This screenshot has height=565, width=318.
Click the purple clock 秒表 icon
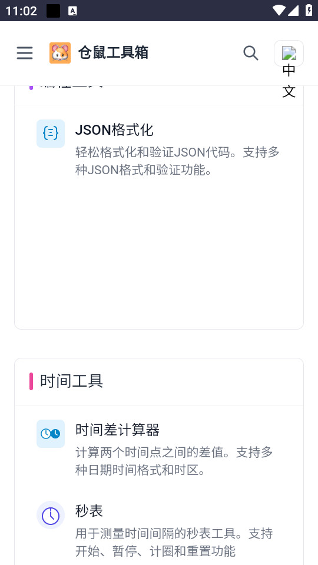point(51,515)
